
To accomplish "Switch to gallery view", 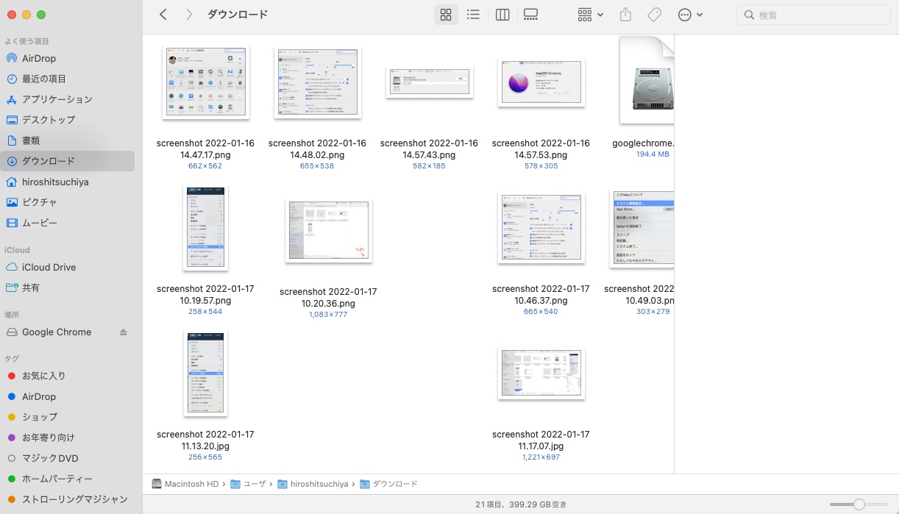I will (x=531, y=15).
